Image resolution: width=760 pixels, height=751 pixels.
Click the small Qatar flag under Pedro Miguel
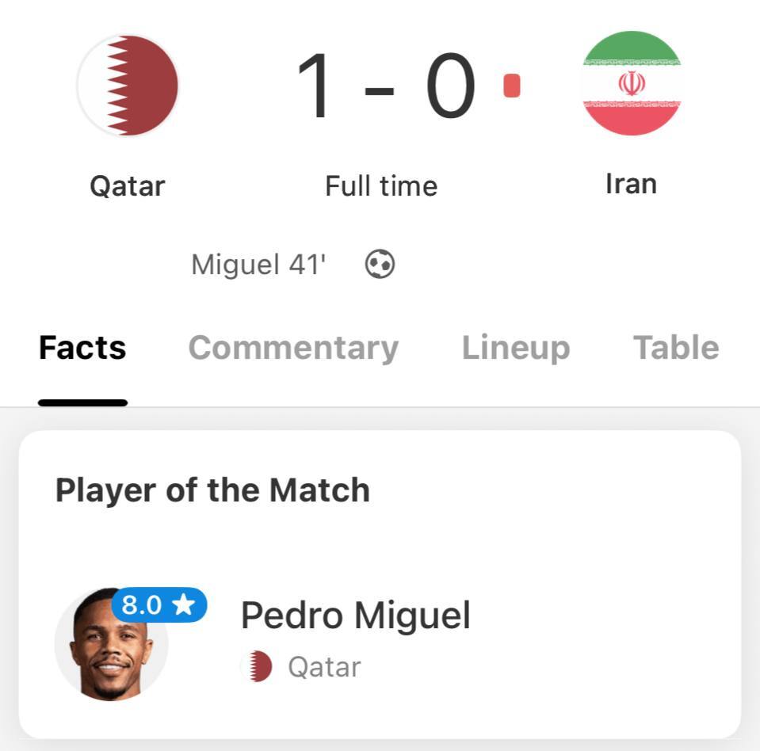click(x=258, y=666)
